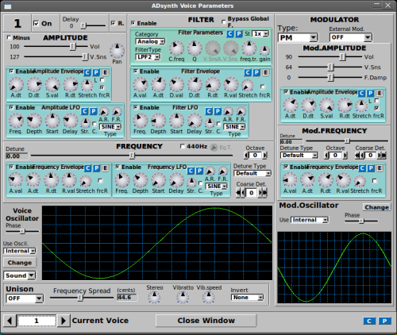Click the Vibratto knob in Unison section
397x335 pixels.
(x=183, y=297)
